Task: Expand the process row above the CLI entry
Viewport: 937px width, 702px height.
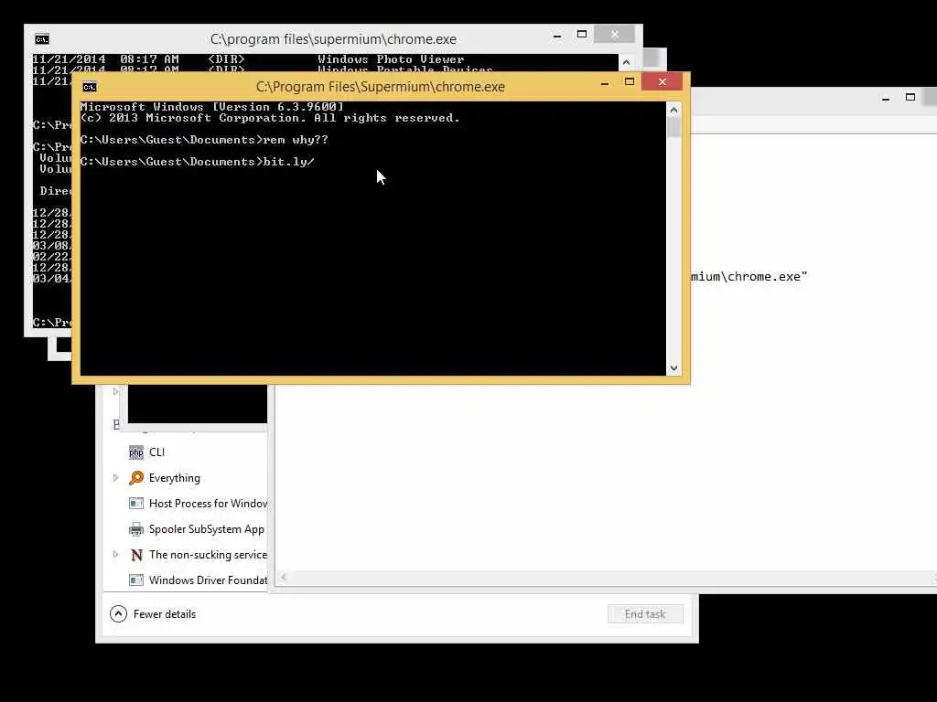Action: [x=116, y=391]
